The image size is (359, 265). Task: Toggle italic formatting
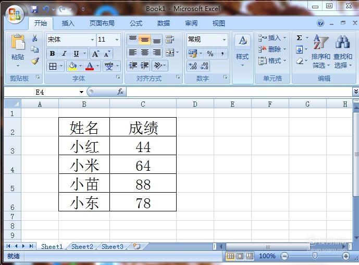[64, 54]
